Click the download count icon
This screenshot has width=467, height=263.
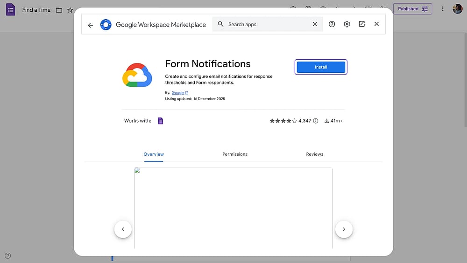(x=327, y=121)
